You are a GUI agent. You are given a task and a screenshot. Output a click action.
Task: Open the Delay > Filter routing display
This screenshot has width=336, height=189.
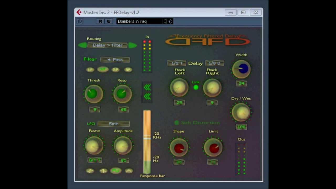coord(108,45)
